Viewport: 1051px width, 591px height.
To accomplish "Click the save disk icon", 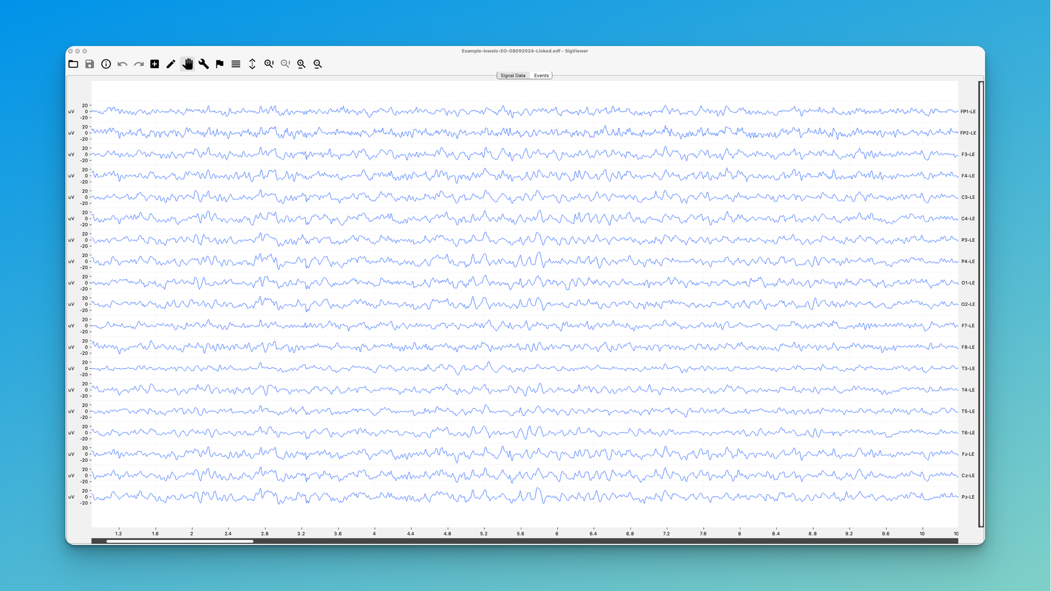I will (x=90, y=64).
